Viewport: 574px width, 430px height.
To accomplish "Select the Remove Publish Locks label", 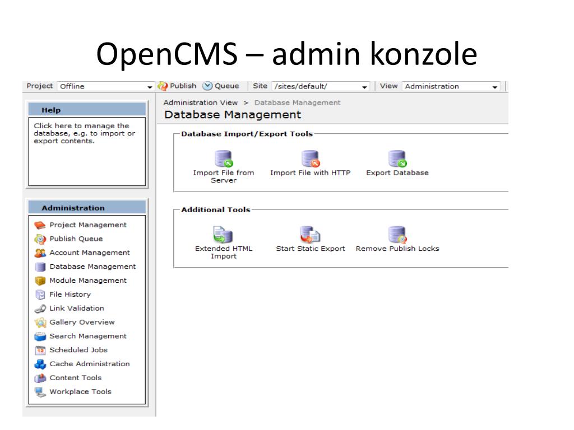I will [397, 249].
